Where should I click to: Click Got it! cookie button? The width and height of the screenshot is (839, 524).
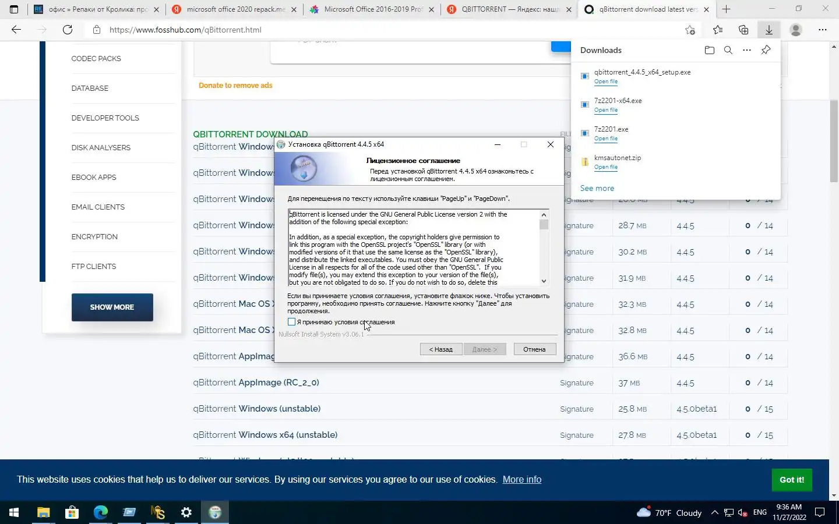point(792,480)
